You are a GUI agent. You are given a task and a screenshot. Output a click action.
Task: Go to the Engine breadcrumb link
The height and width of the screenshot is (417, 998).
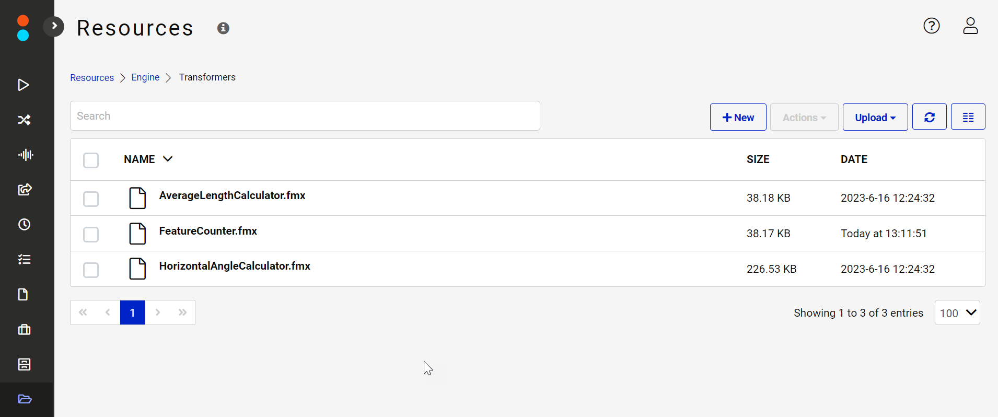[x=145, y=77]
